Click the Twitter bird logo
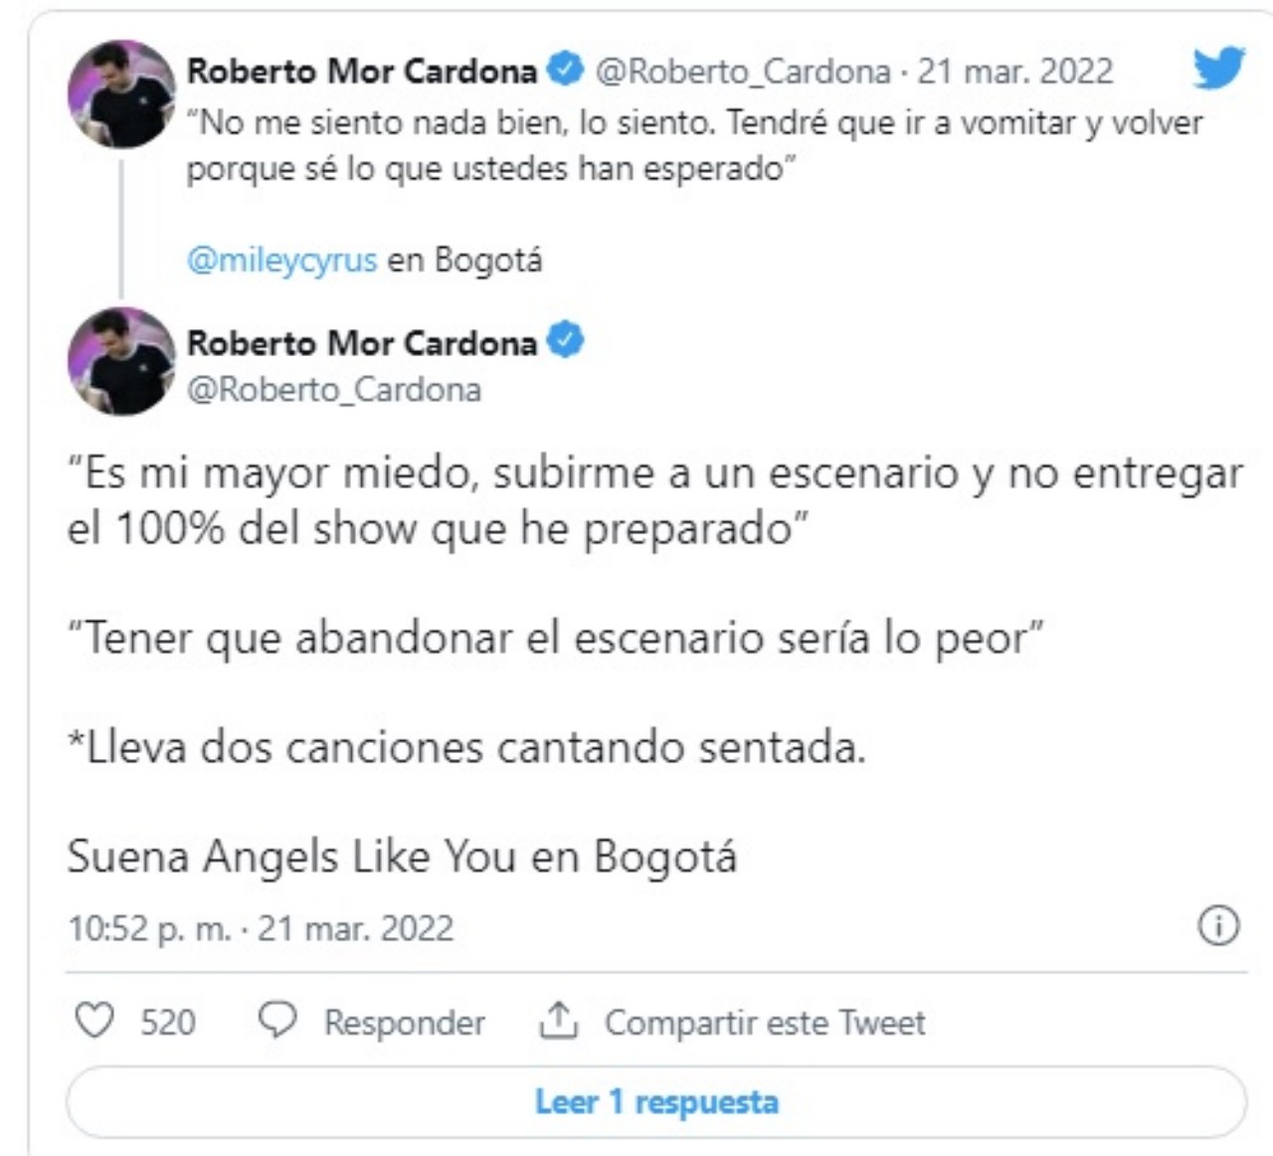1273x1156 pixels. [1218, 69]
